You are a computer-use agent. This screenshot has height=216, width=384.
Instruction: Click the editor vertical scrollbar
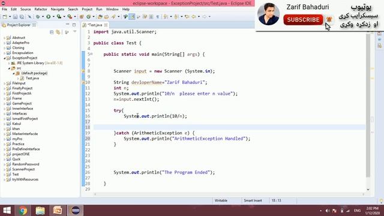pyautogui.click(x=368, y=106)
